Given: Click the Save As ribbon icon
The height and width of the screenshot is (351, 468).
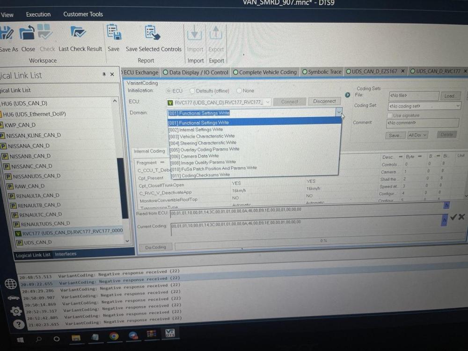Looking at the screenshot, I should pyautogui.click(x=6, y=32).
